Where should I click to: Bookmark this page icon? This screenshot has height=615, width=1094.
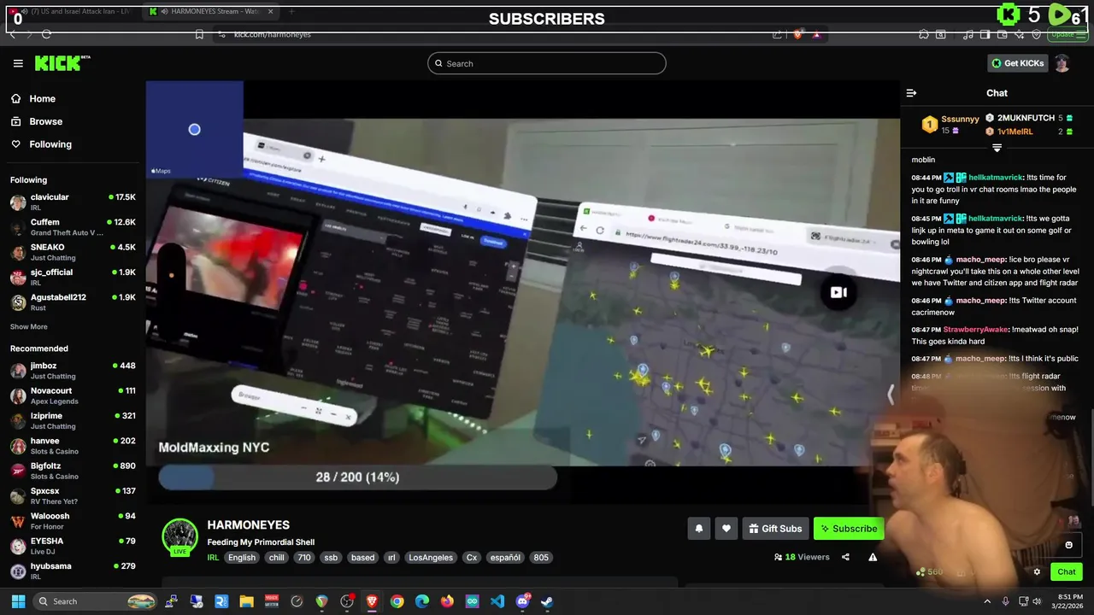tap(199, 34)
